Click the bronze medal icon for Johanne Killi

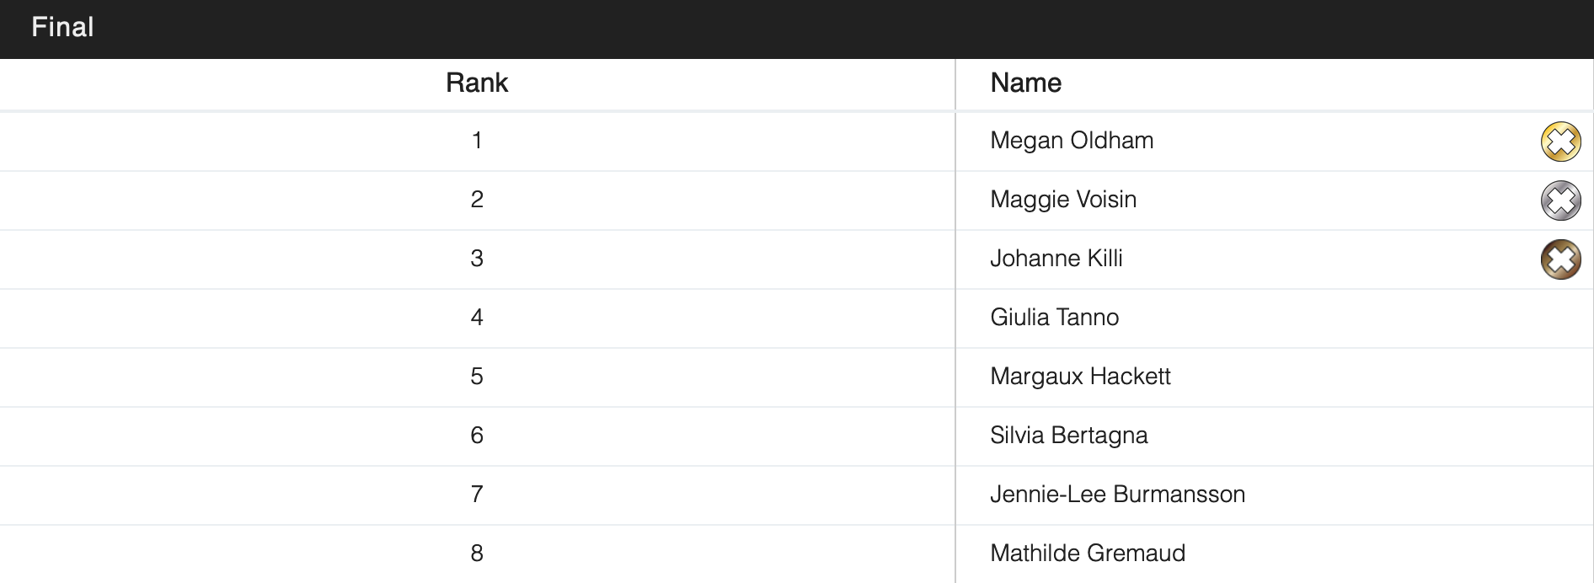click(1560, 259)
